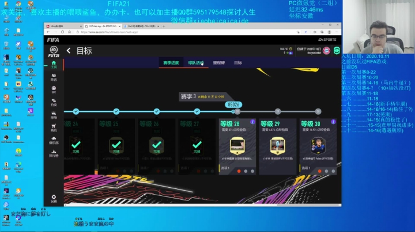This screenshot has height=232, width=415.
Task: Click the browser home icon
Action: pos(69,32)
